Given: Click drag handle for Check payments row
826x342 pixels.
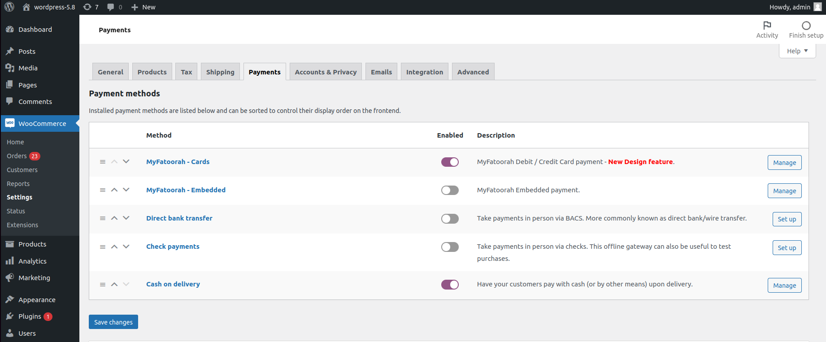Looking at the screenshot, I should [x=103, y=247].
